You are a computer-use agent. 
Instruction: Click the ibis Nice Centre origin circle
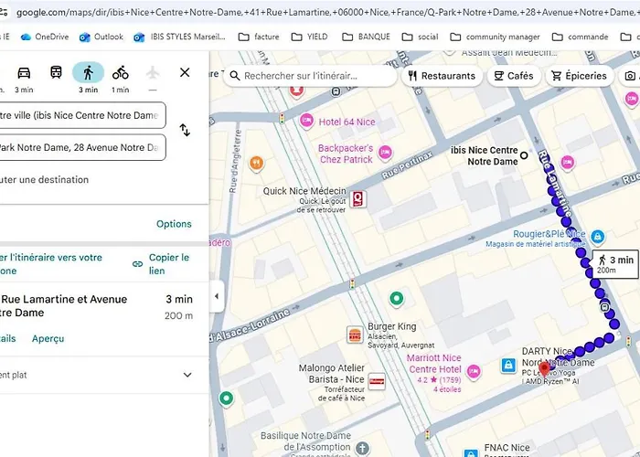(524, 155)
